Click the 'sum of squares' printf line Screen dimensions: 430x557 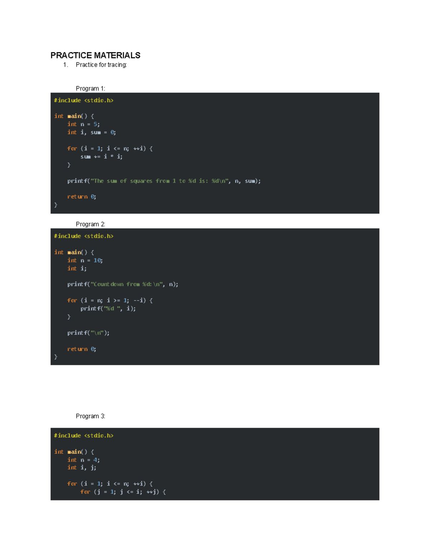[x=164, y=181]
